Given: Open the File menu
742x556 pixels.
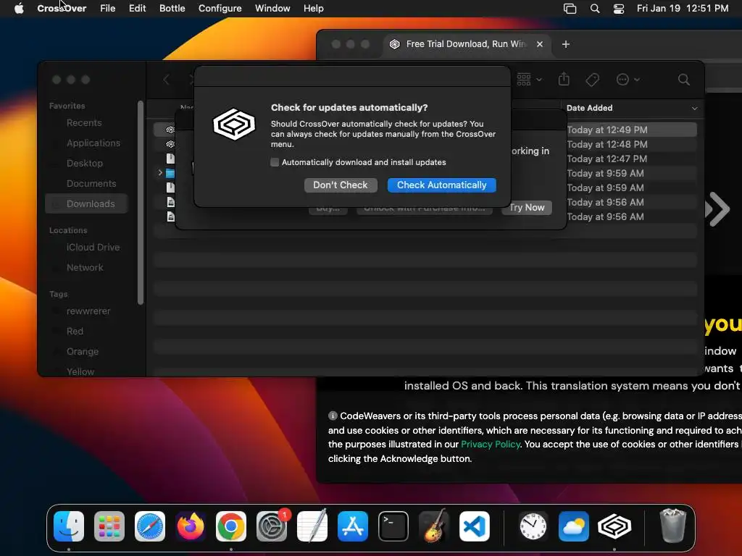Looking at the screenshot, I should pos(107,8).
